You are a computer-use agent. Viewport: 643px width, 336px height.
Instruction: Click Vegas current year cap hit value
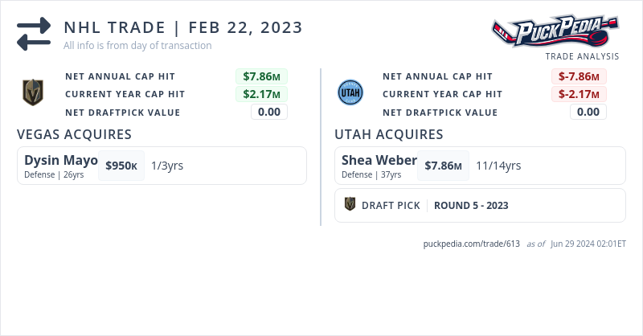(x=261, y=94)
